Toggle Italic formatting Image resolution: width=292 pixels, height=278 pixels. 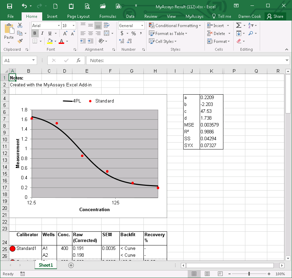tap(42, 33)
